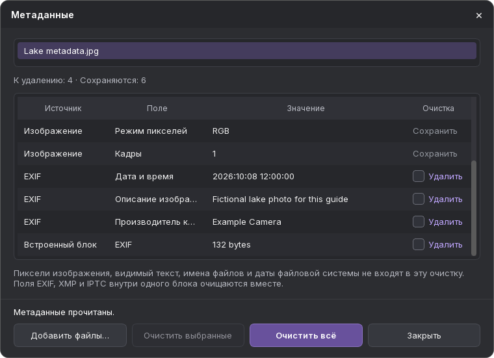The width and height of the screenshot is (494, 358).
Task: Click the Источник column header
Action: [x=63, y=109]
